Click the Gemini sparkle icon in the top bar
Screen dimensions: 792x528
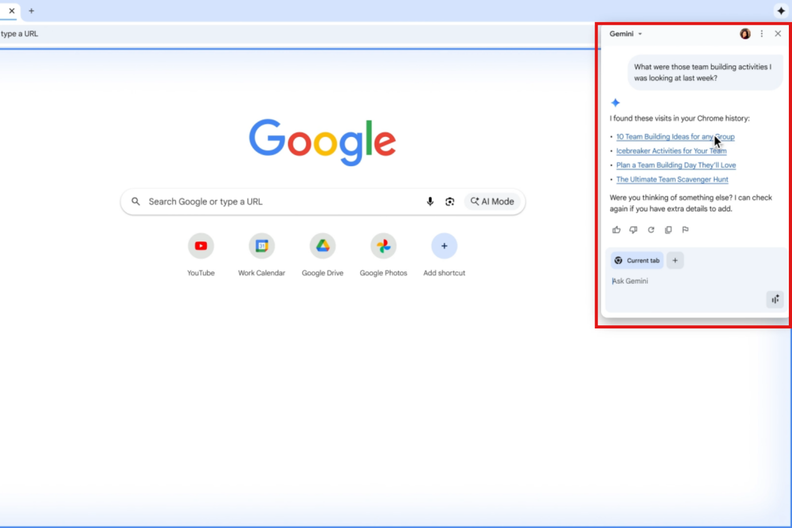tap(781, 11)
